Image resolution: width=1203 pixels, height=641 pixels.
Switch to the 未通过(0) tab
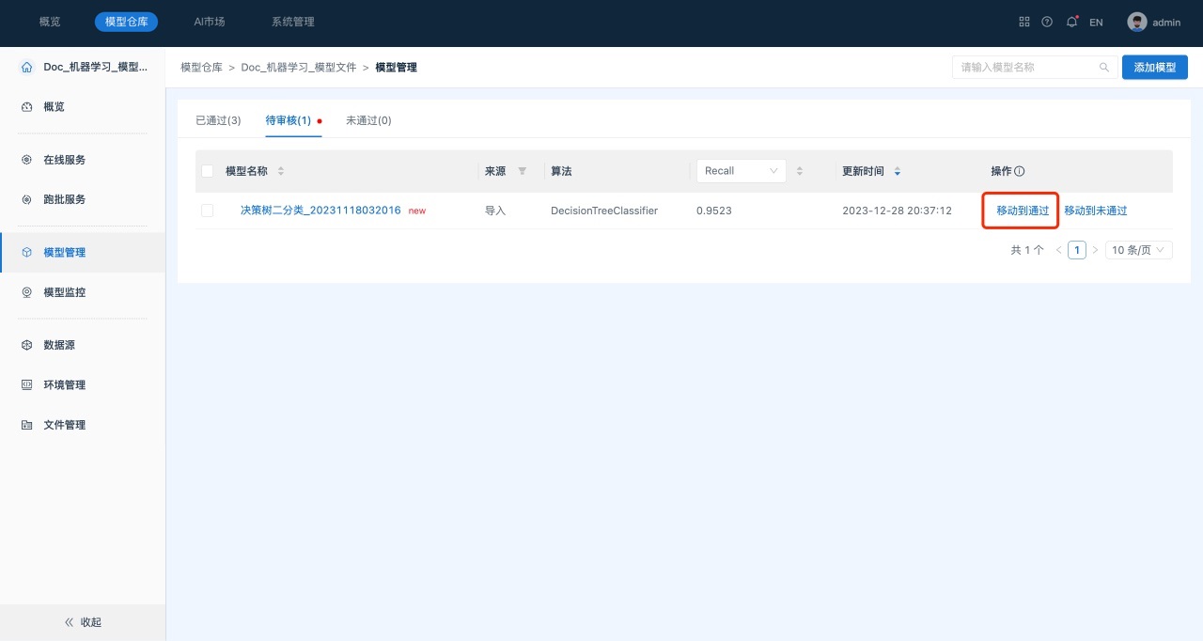(x=368, y=120)
